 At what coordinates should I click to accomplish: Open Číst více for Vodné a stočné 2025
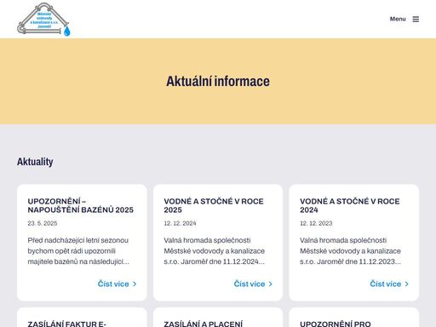[250, 284]
